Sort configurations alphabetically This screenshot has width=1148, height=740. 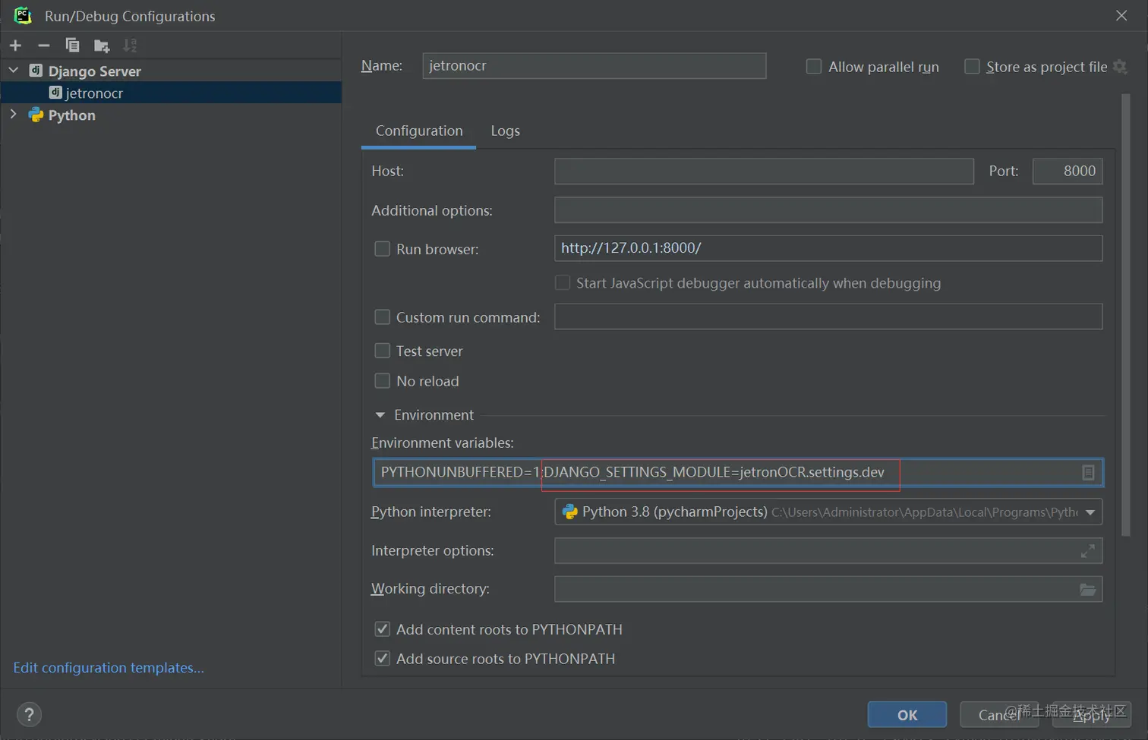point(130,46)
